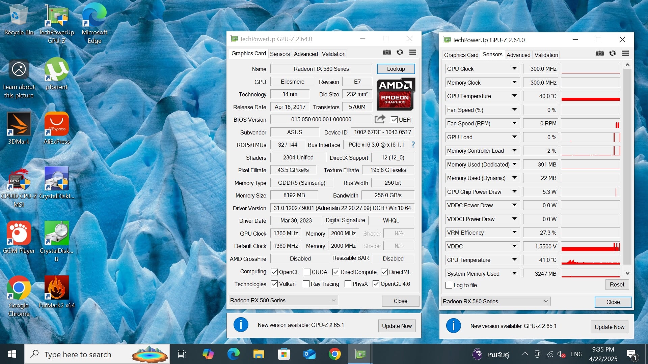Click the screenshot camera icon in Sensors window
648x364 pixels.
[x=600, y=53]
